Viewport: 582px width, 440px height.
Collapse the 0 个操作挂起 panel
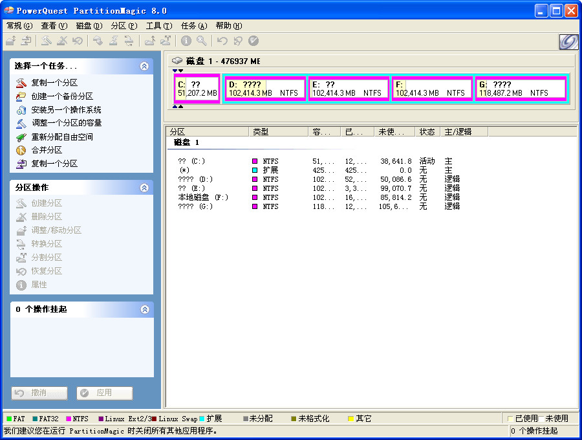(145, 309)
